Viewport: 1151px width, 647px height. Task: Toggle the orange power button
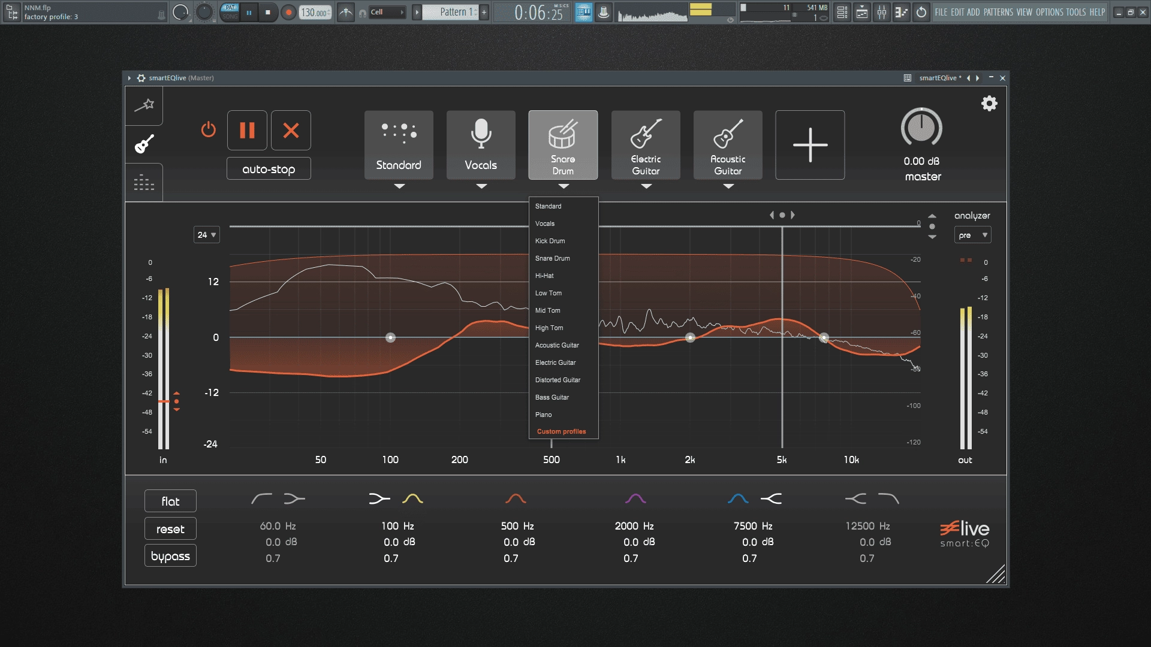[209, 129]
